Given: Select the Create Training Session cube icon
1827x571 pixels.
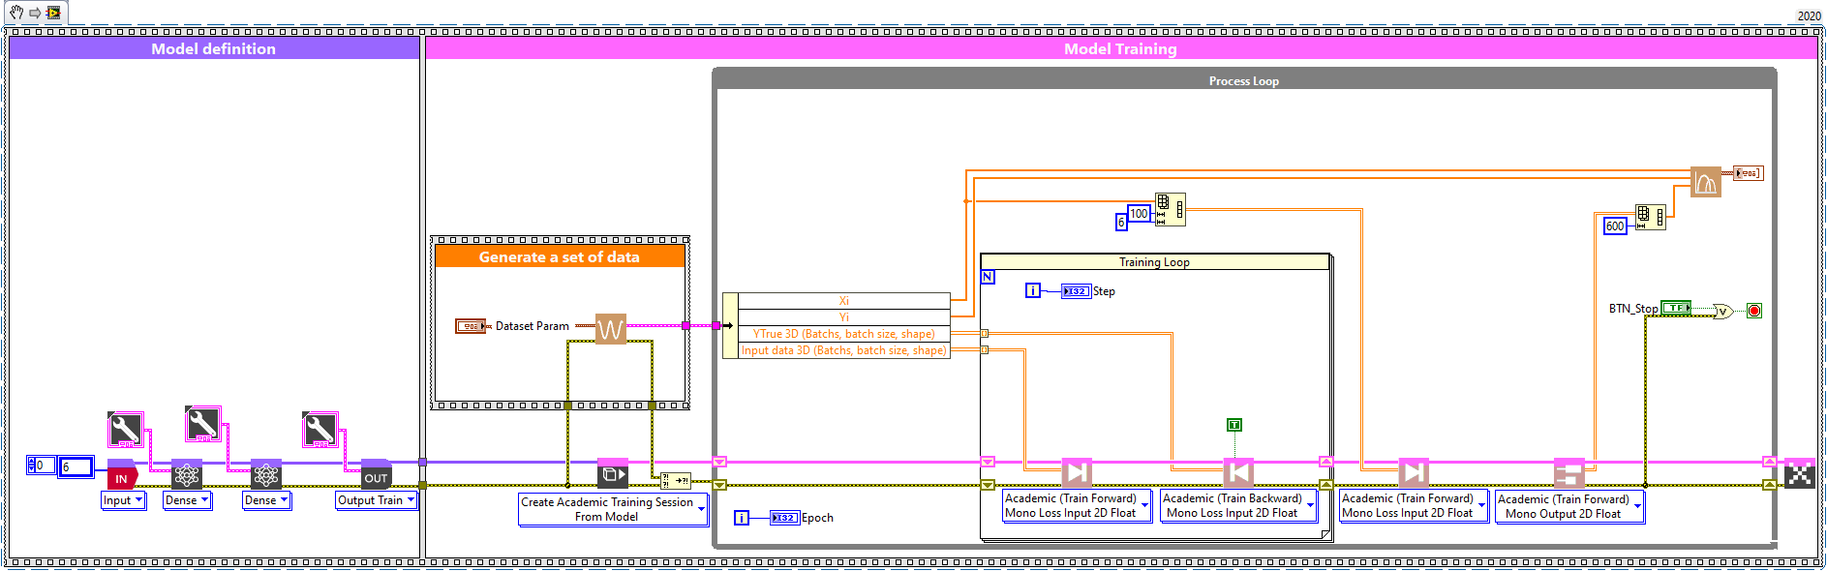Looking at the screenshot, I should [613, 474].
